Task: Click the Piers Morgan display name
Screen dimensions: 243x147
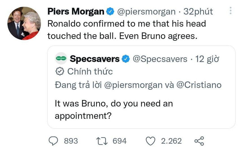Action: tap(75, 12)
